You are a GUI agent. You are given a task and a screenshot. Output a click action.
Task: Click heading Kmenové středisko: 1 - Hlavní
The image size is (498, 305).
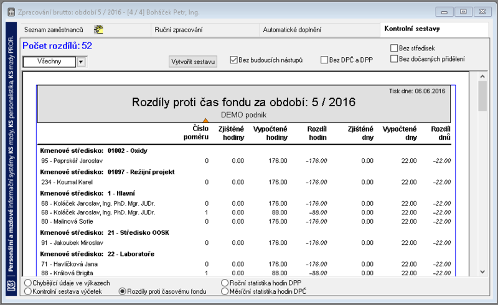[87, 193]
